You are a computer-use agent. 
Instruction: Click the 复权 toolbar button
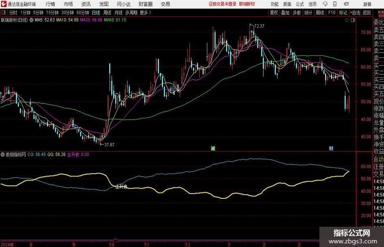point(274,13)
